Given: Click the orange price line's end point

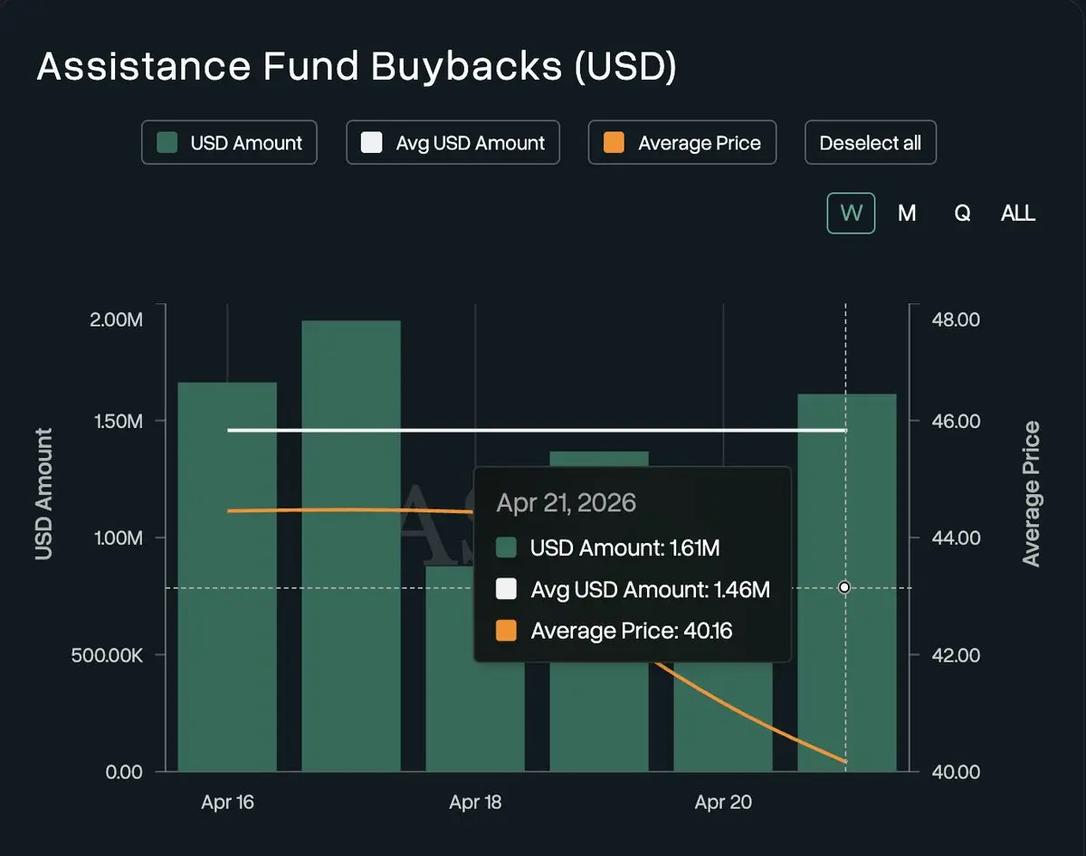Looking at the screenshot, I should (x=844, y=762).
